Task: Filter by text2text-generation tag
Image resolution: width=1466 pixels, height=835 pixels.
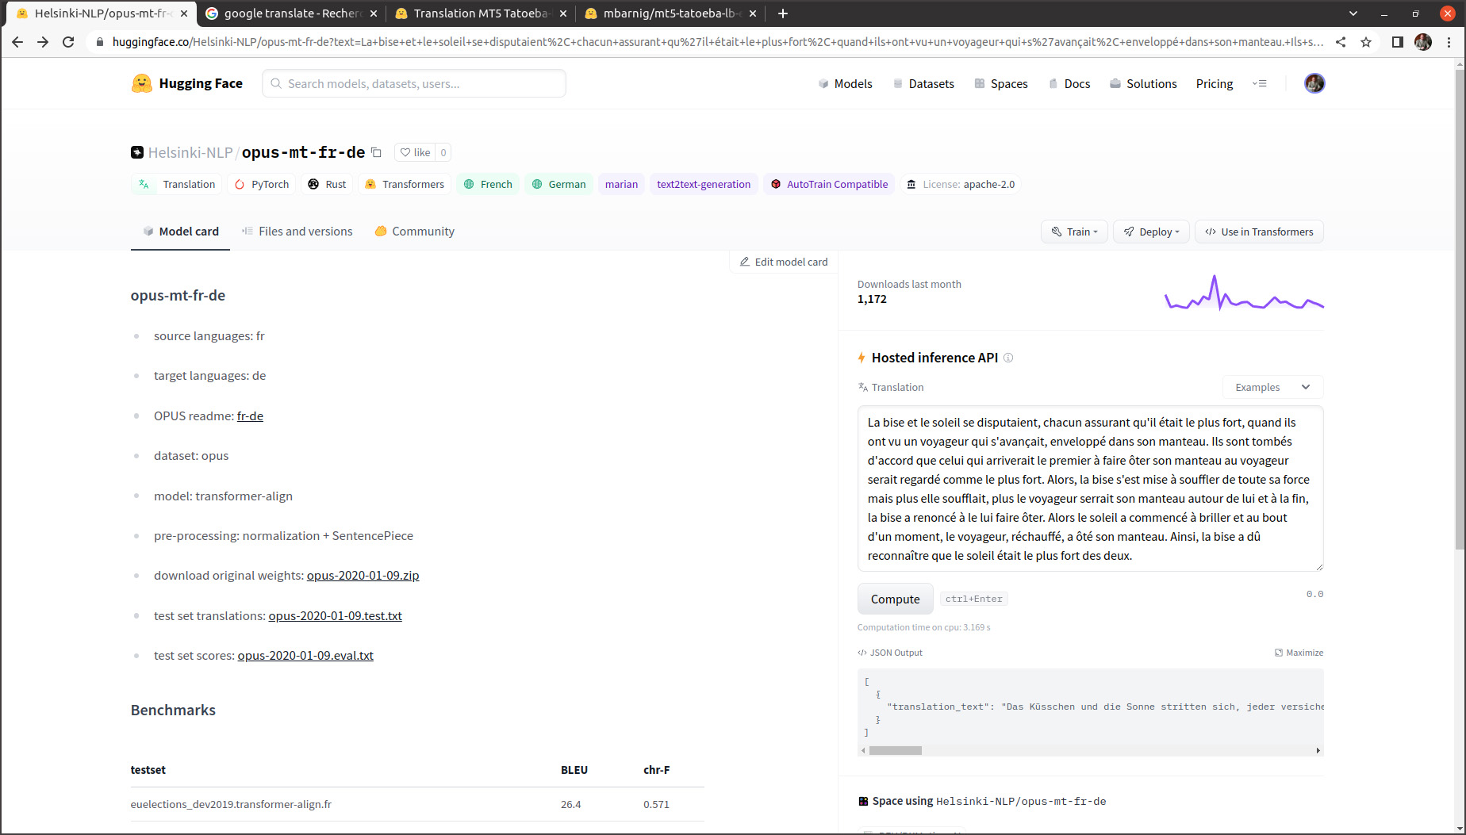Action: coord(704,184)
